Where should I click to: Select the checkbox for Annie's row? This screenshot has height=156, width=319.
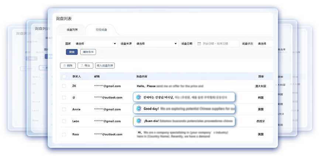click(x=64, y=109)
